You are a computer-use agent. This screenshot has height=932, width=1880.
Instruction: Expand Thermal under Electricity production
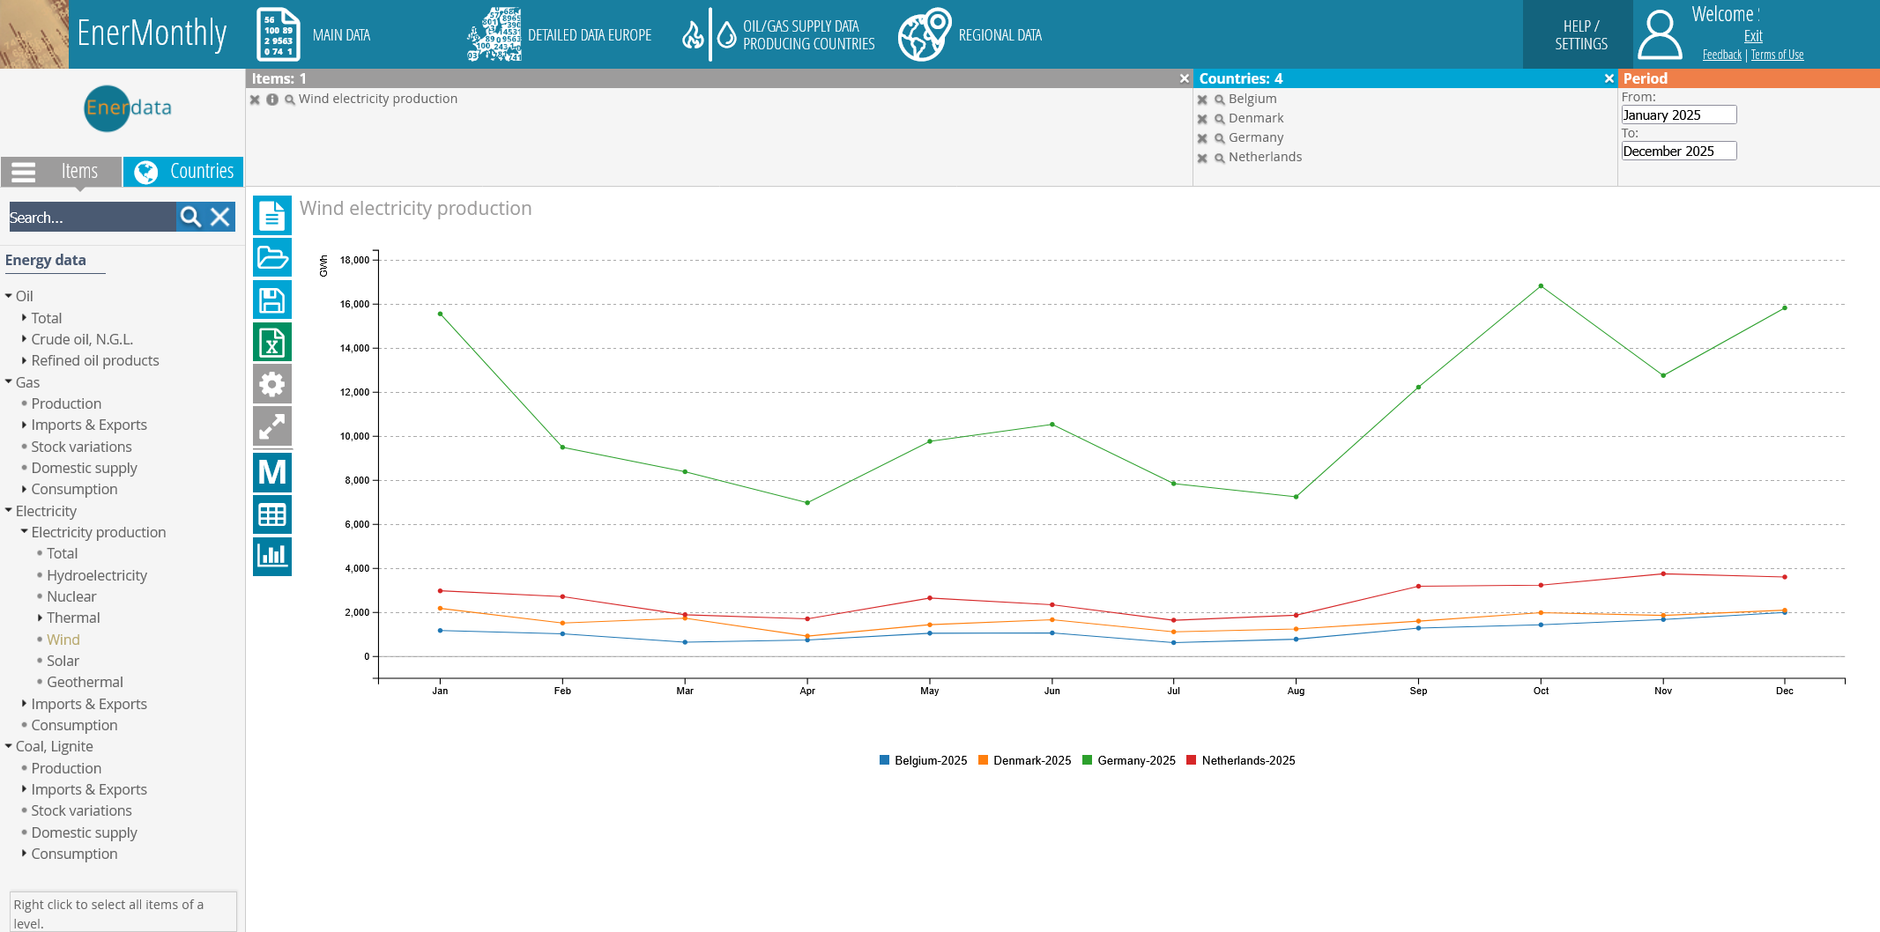(x=40, y=618)
